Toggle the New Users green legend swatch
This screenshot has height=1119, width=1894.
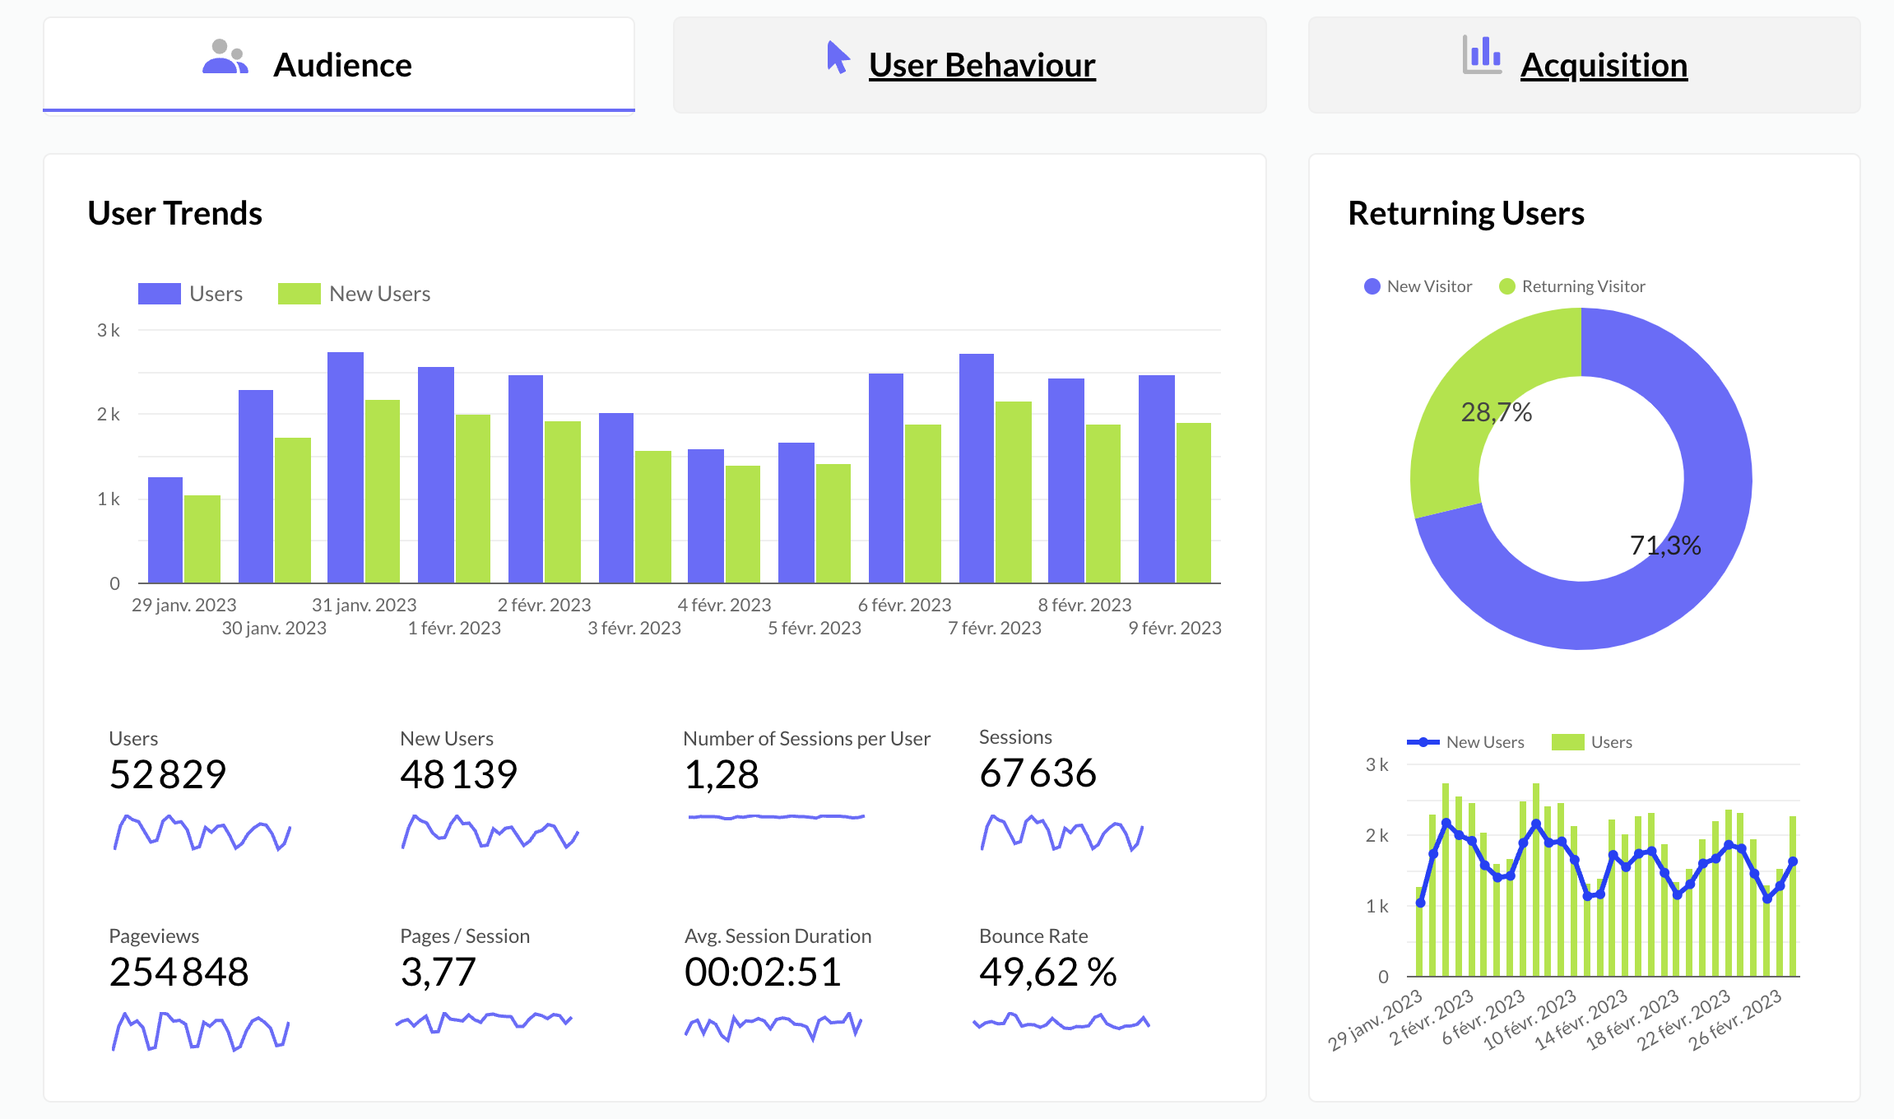tap(299, 294)
